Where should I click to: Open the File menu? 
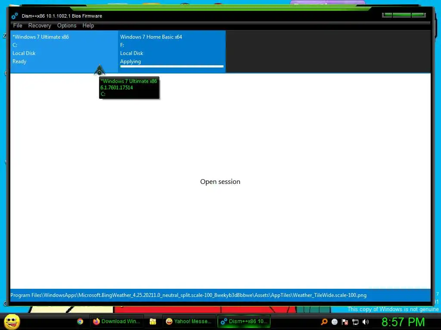point(18,25)
